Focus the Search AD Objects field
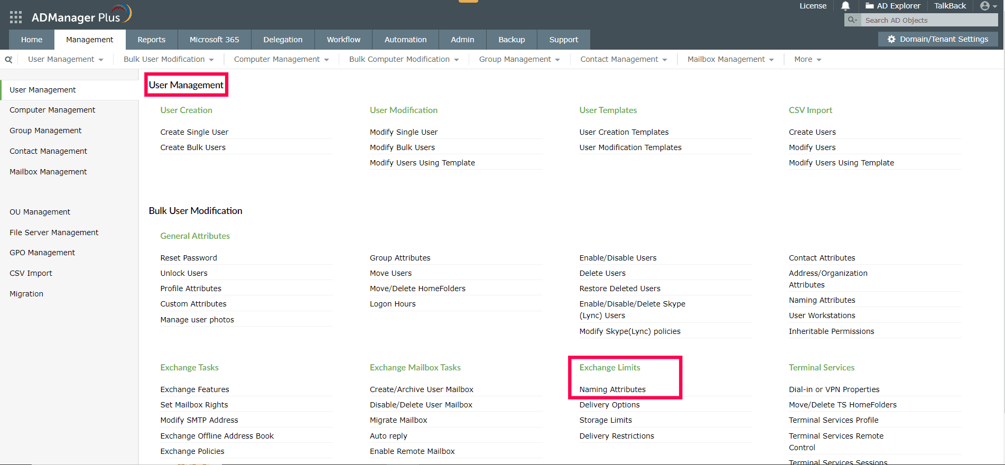Screen dimensions: 1005x465 [929, 20]
